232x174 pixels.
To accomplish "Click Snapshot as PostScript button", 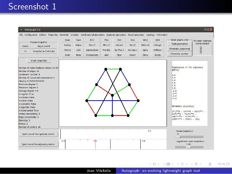I will point(44,51).
